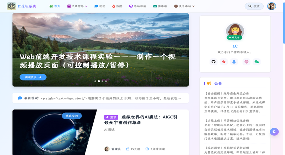
Task: Click the 置顶 pinned badge
Action: pyautogui.click(x=111, y=117)
